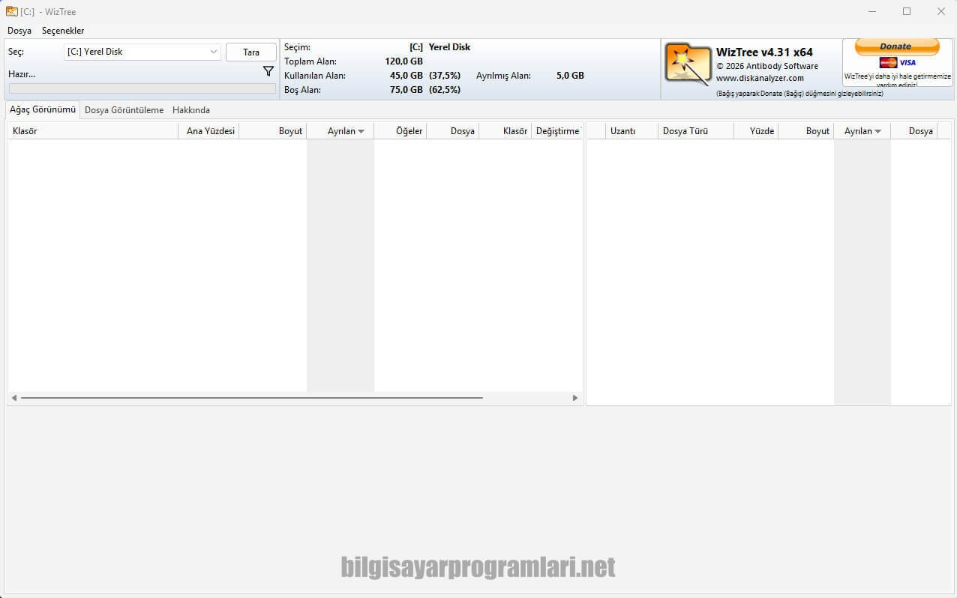The height and width of the screenshot is (598, 957).
Task: Start scan with the Tara button
Action: 251,52
